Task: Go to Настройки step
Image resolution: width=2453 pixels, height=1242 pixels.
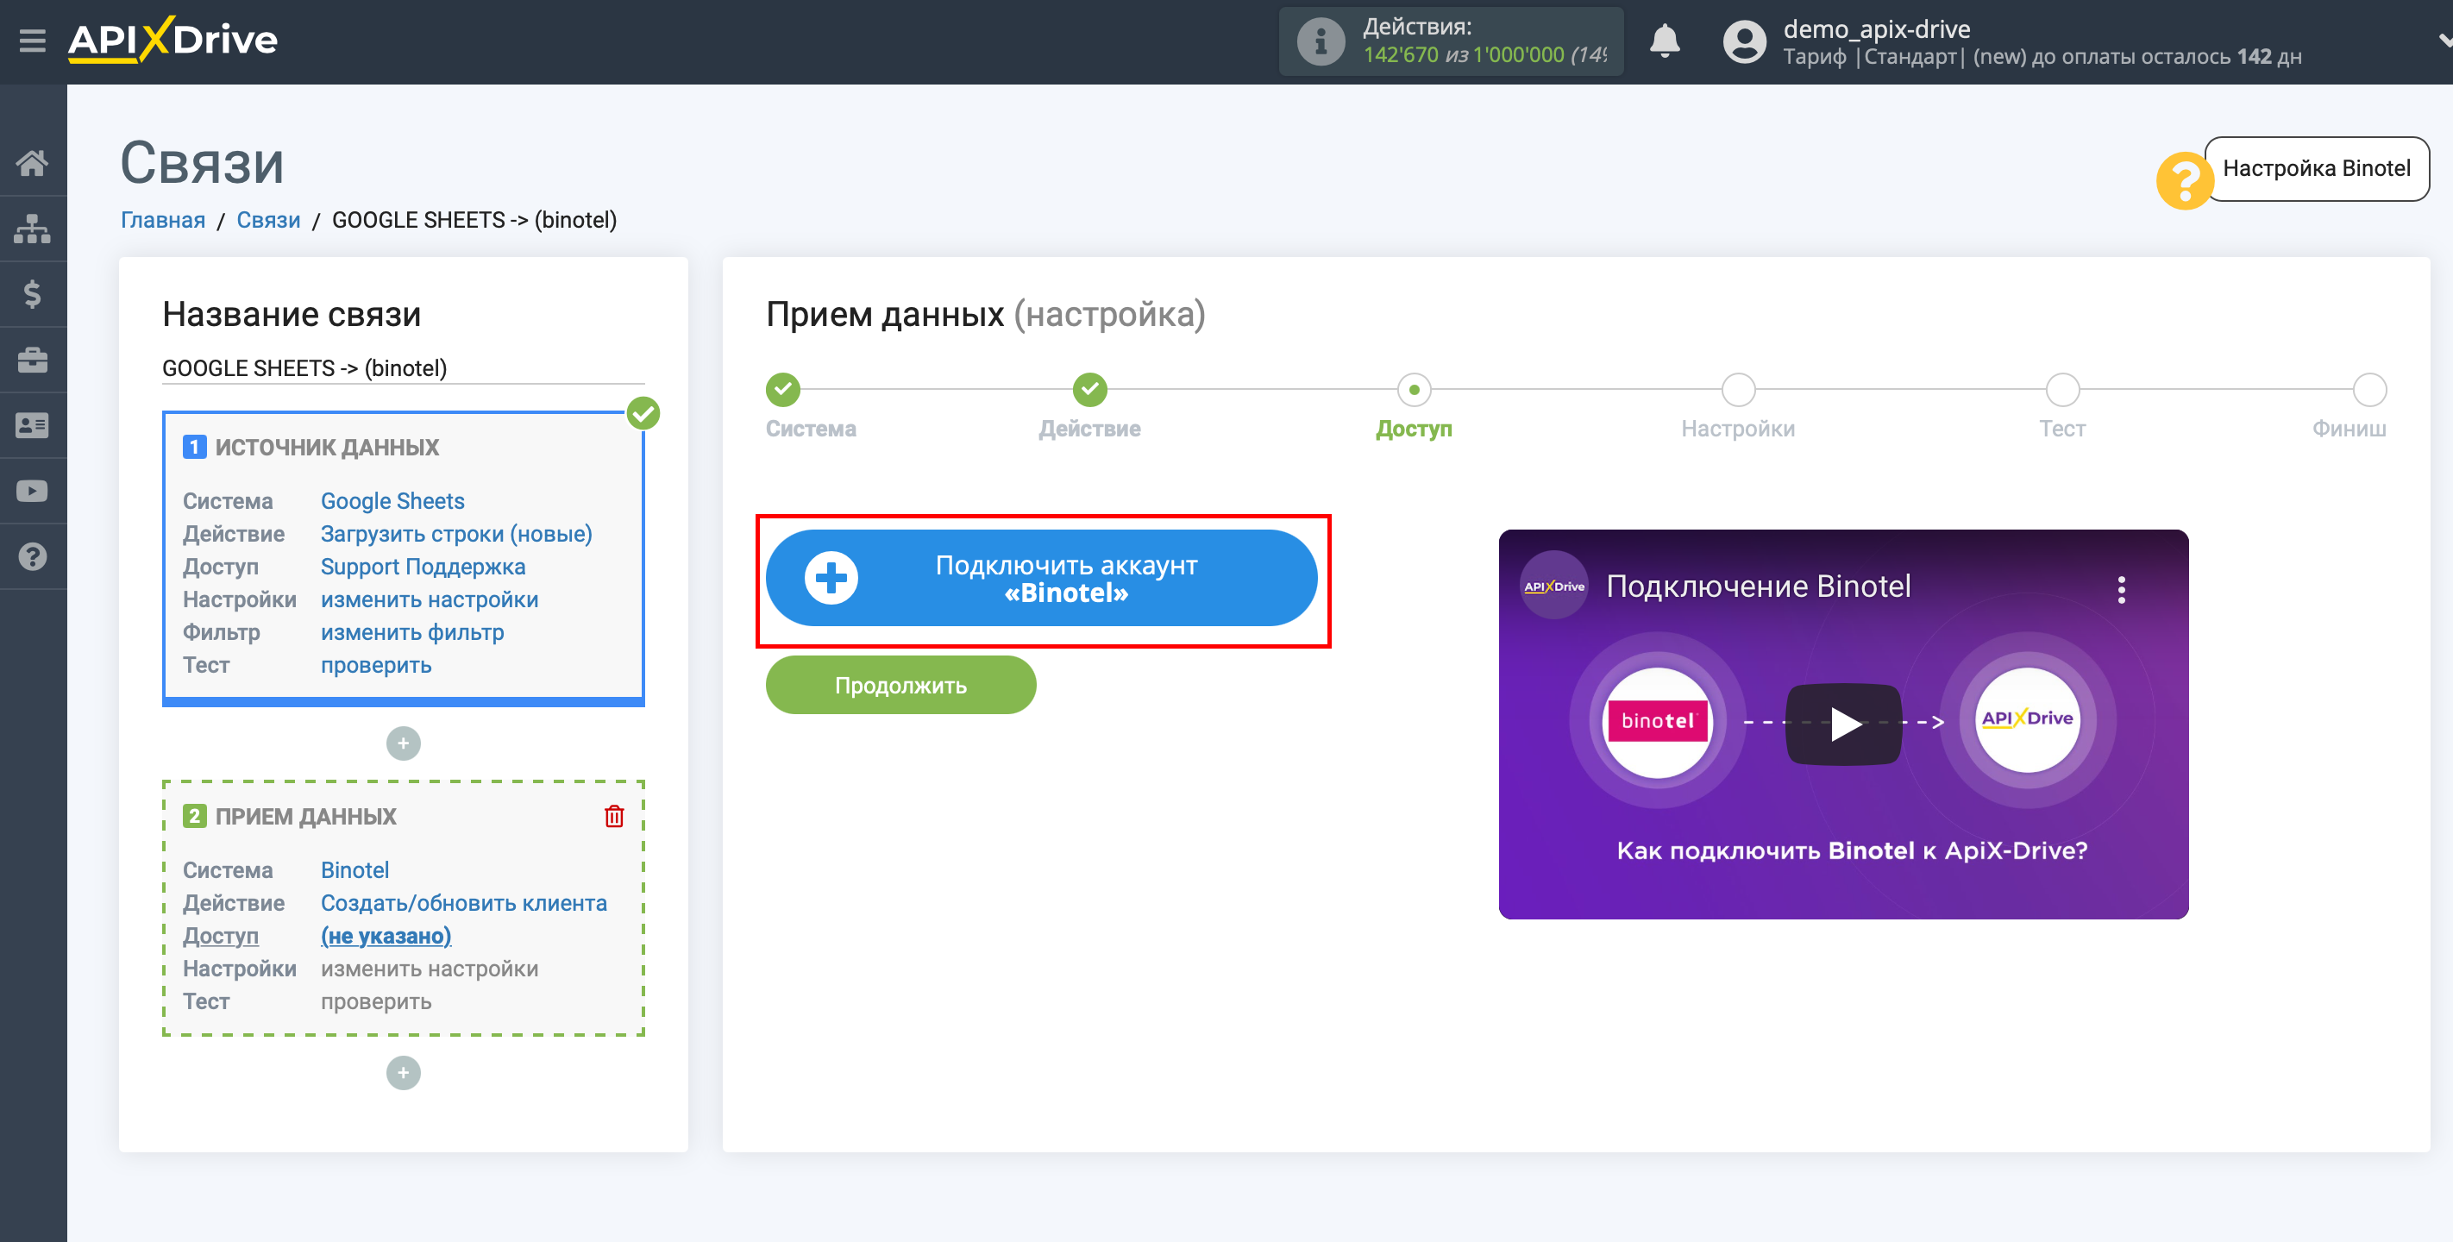Action: pyautogui.click(x=1738, y=390)
